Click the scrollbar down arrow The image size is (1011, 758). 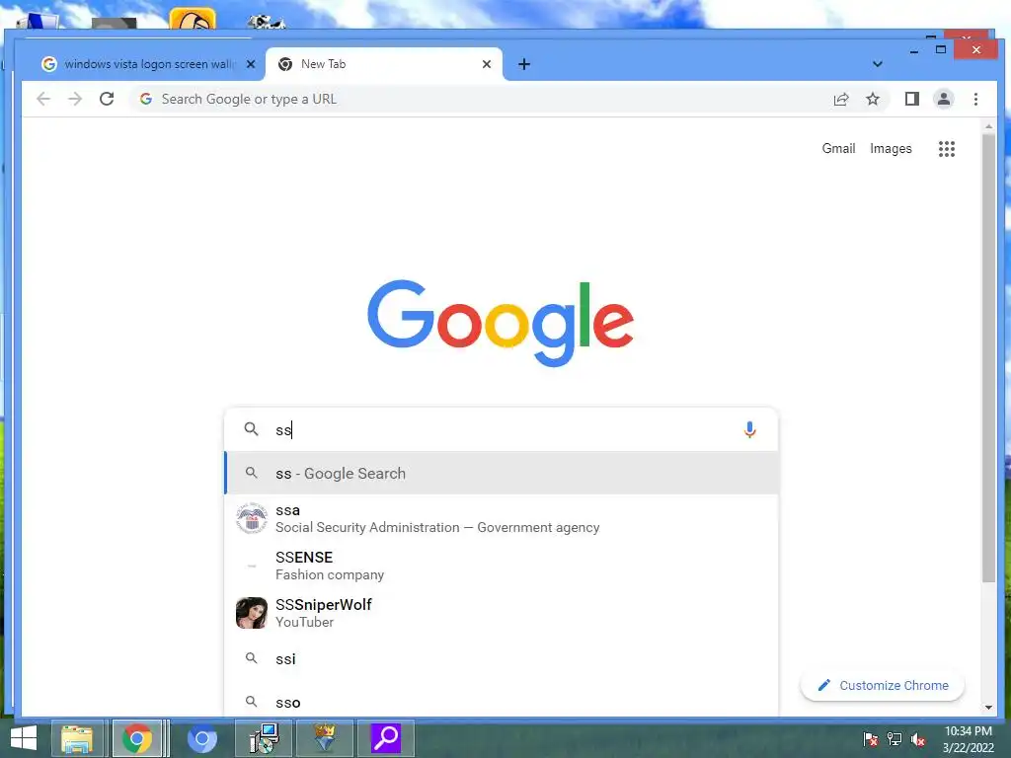click(988, 707)
